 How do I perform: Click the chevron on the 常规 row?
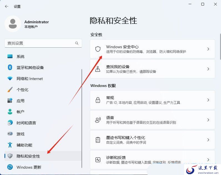click(x=208, y=100)
